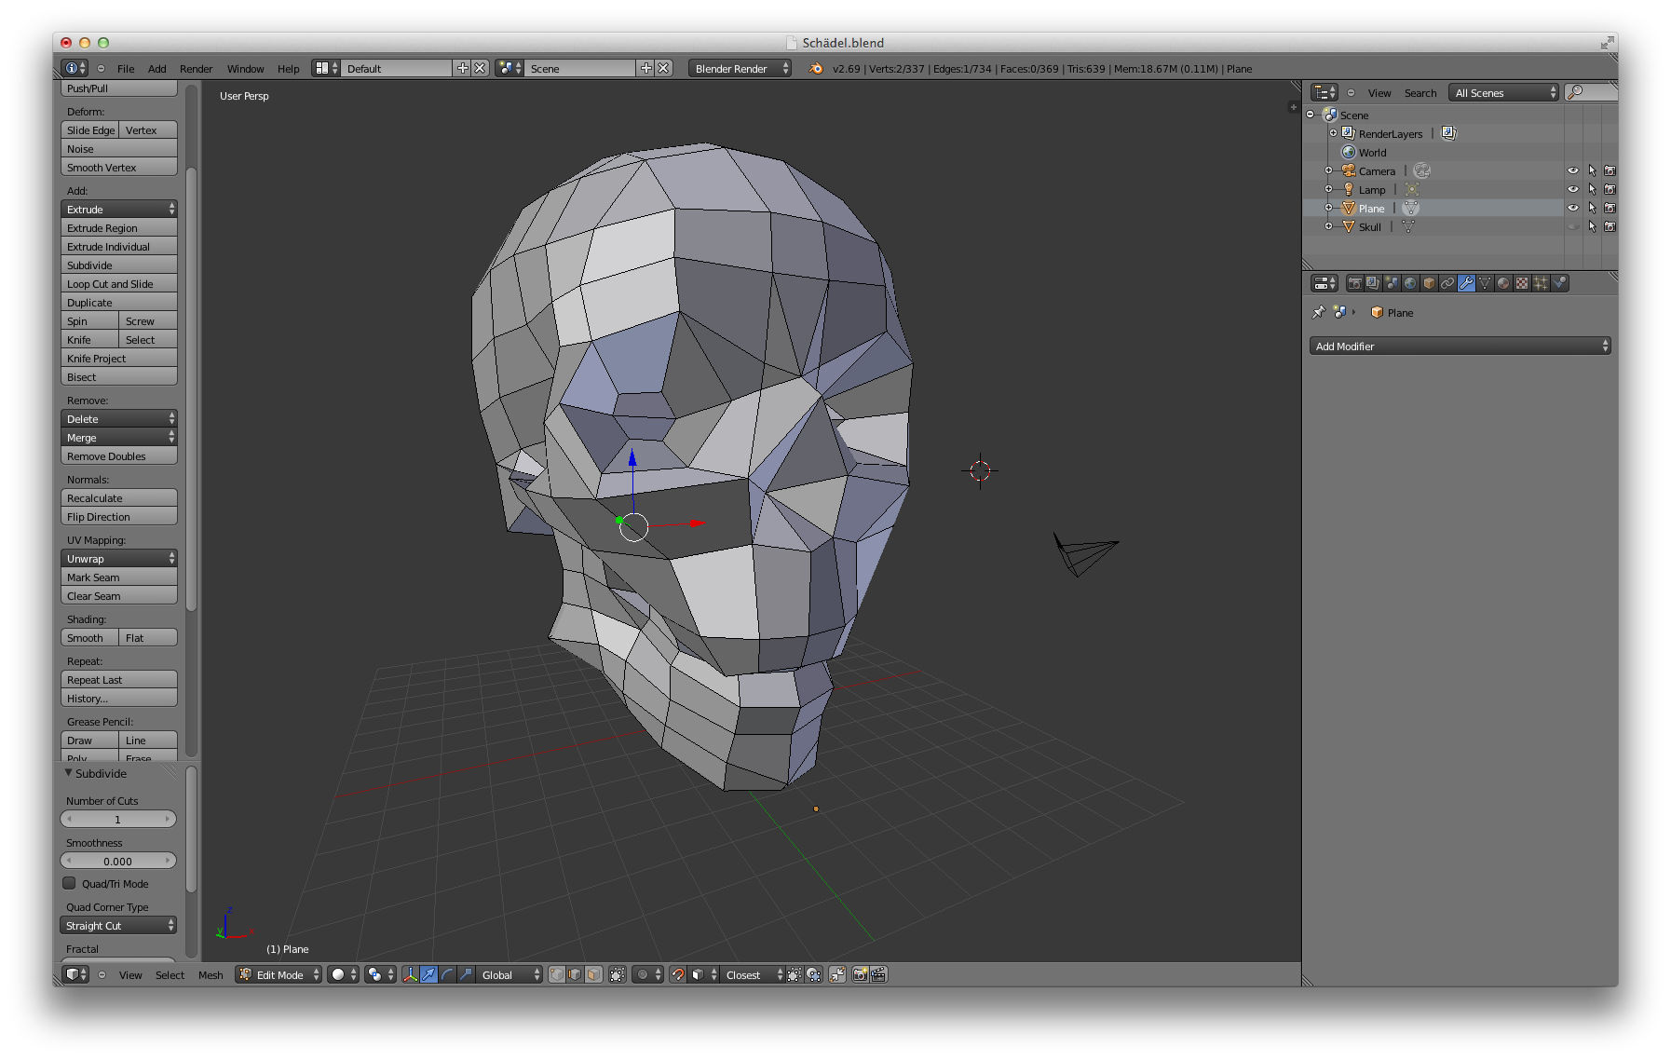The image size is (1671, 1060).
Task: Open the Render menu in top bar
Action: tap(196, 69)
